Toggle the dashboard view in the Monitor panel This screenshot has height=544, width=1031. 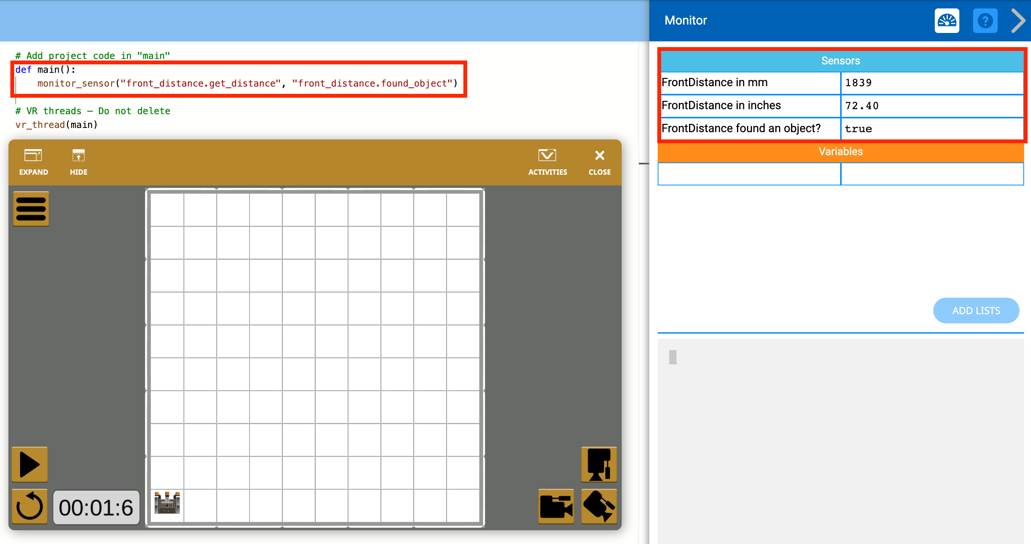(x=947, y=20)
